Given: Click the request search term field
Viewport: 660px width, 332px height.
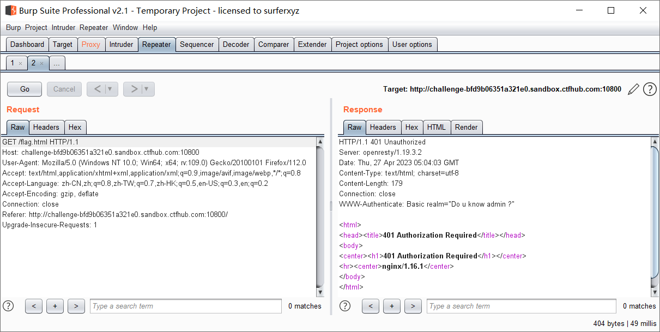Looking at the screenshot, I should click(186, 306).
